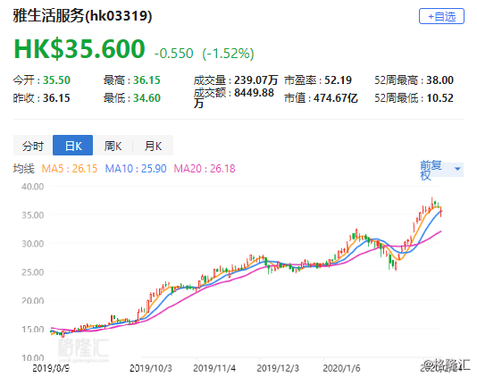
Task: Click the 52周最低 value 10.52
Action: pyautogui.click(x=439, y=98)
